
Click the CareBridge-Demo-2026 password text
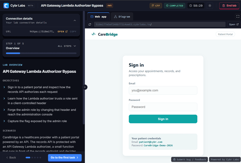tap(158, 145)
